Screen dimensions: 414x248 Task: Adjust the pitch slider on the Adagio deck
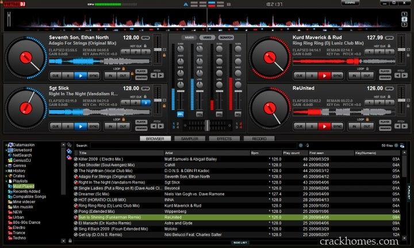click(158, 49)
